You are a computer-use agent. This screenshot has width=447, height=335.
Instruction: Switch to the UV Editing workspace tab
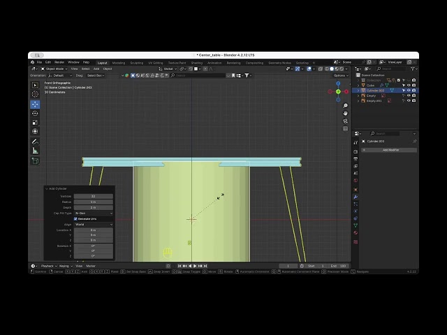pos(156,63)
